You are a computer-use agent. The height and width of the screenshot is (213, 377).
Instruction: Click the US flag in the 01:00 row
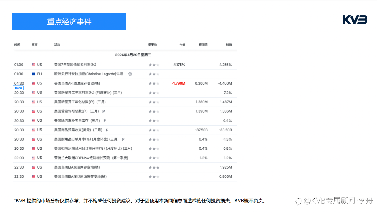[x=34, y=65]
